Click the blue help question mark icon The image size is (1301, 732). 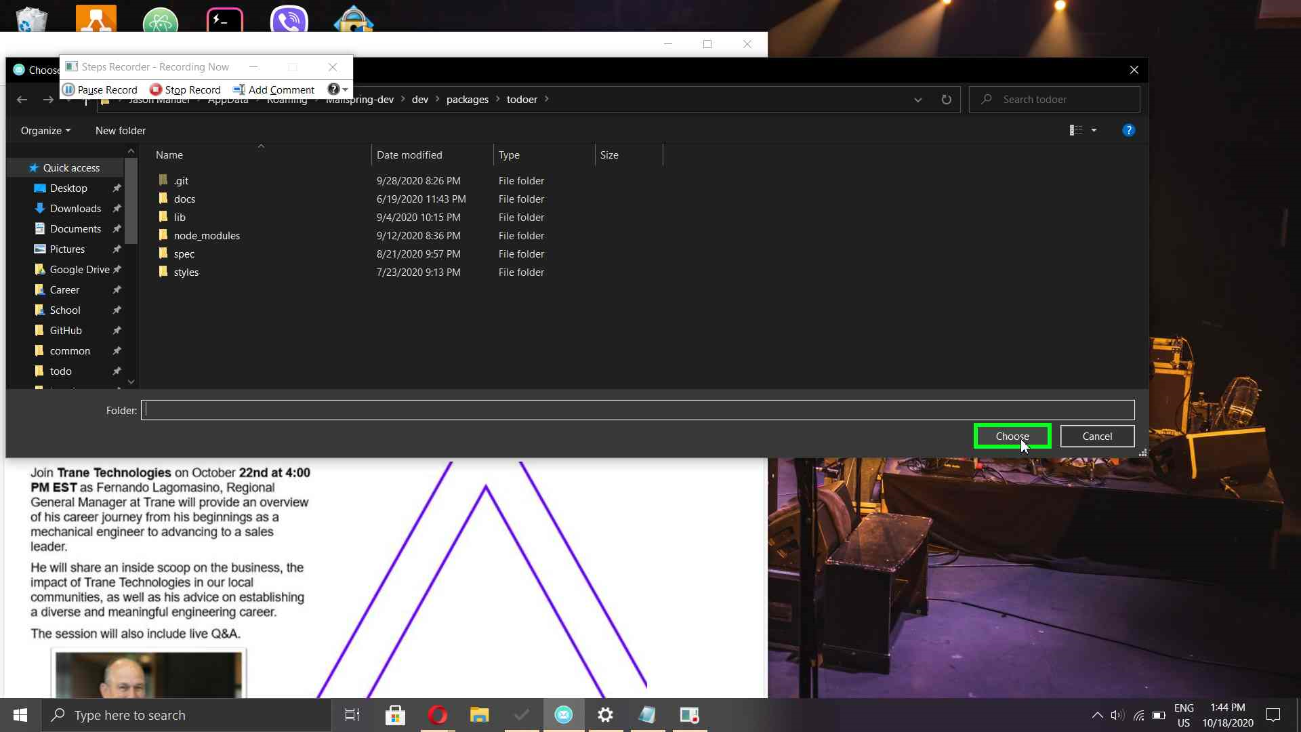pyautogui.click(x=1128, y=130)
